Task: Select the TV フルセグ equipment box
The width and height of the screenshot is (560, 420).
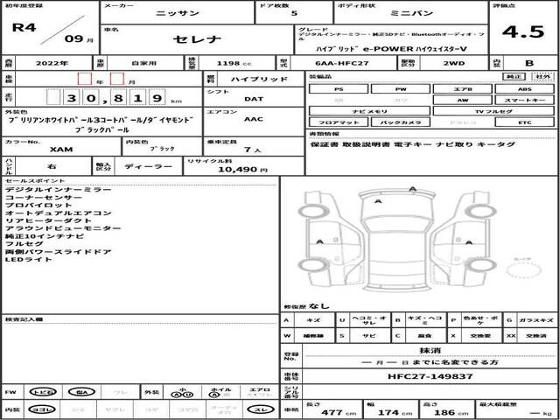Action: click(x=493, y=111)
